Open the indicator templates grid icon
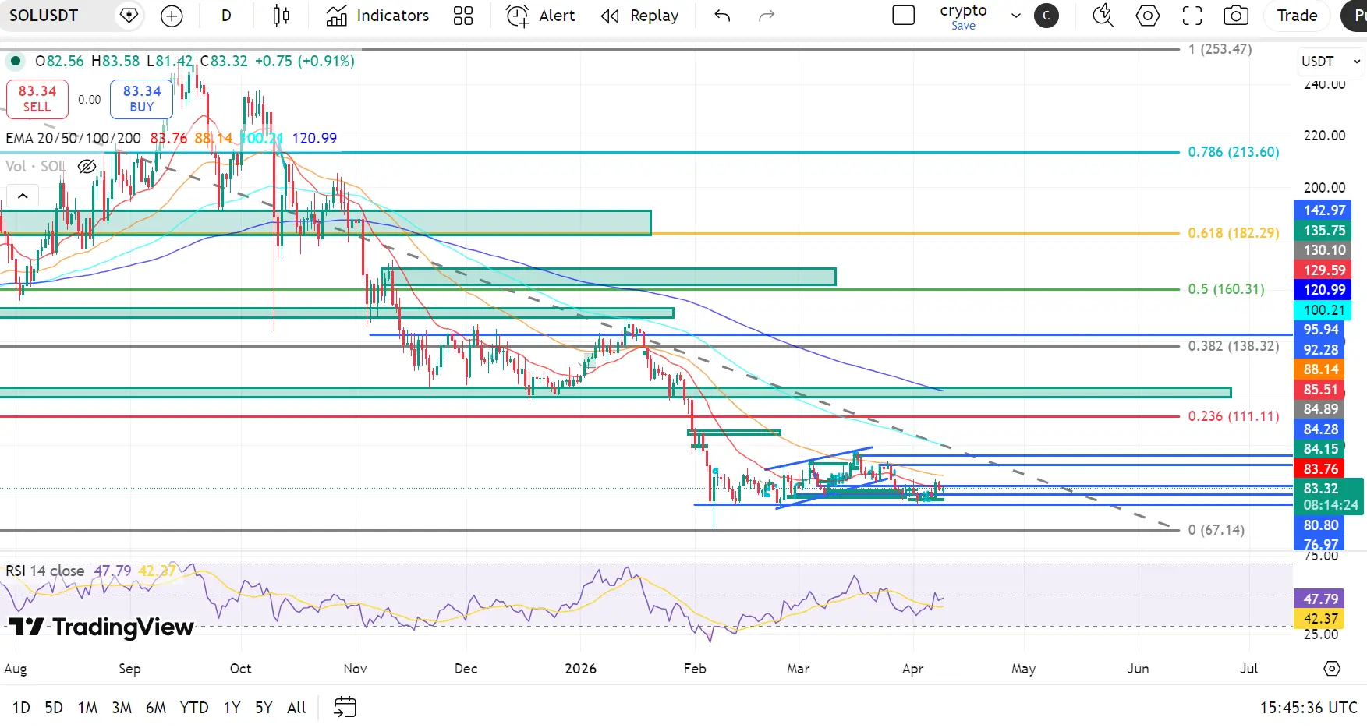Image resolution: width=1367 pixels, height=728 pixels. tap(463, 16)
